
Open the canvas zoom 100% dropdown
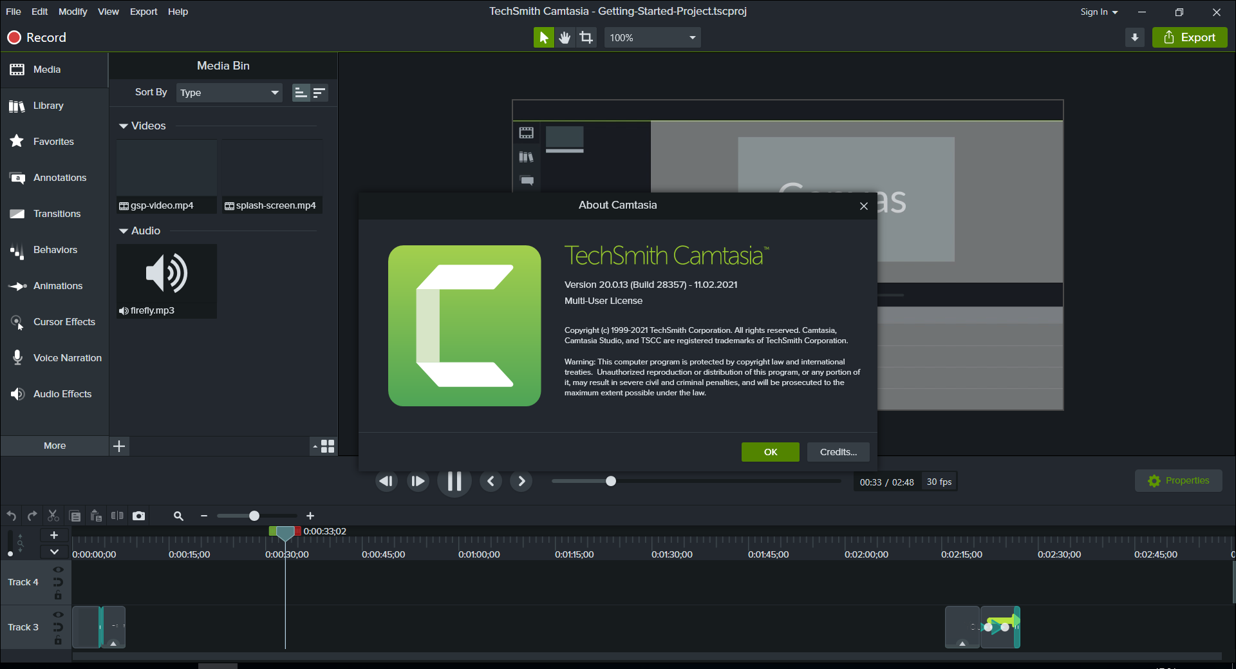pyautogui.click(x=652, y=37)
